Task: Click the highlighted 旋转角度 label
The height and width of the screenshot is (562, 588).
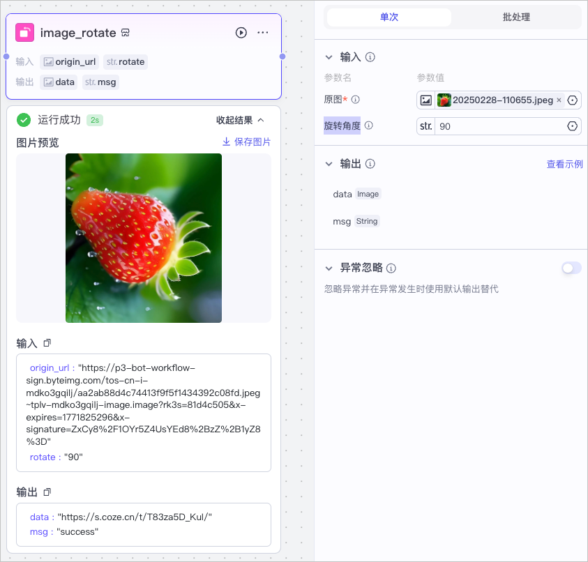Action: click(x=342, y=126)
